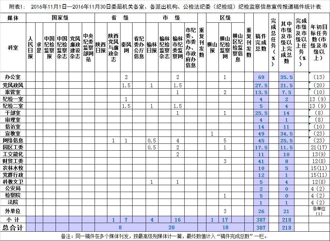Click the 横山区纪检监察信息 column header
Screen dimensions: 330x241
pos(238,47)
